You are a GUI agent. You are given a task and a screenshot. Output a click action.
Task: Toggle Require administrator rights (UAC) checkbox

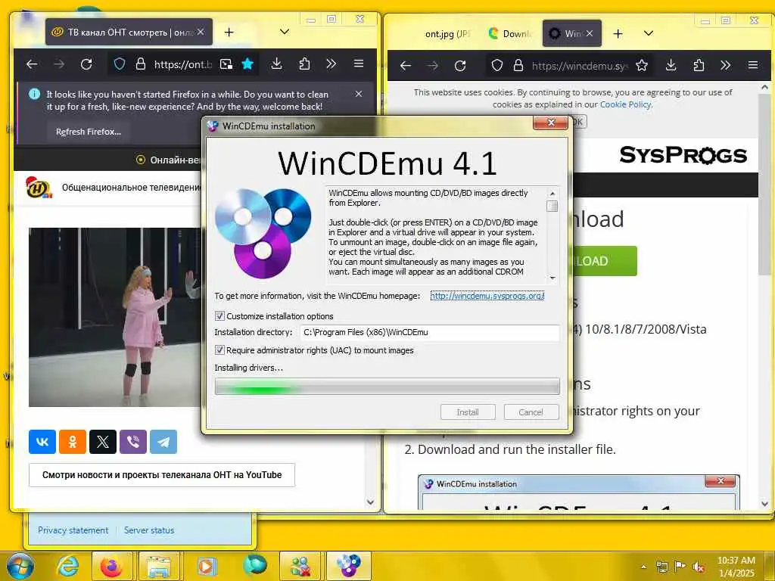[220, 350]
